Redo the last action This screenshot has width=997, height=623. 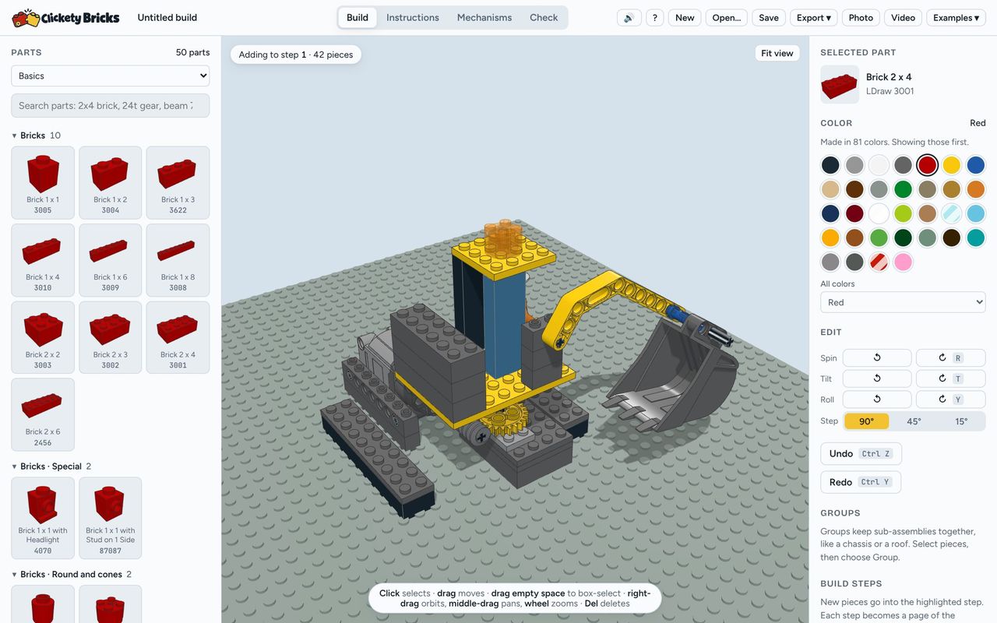pyautogui.click(x=860, y=482)
